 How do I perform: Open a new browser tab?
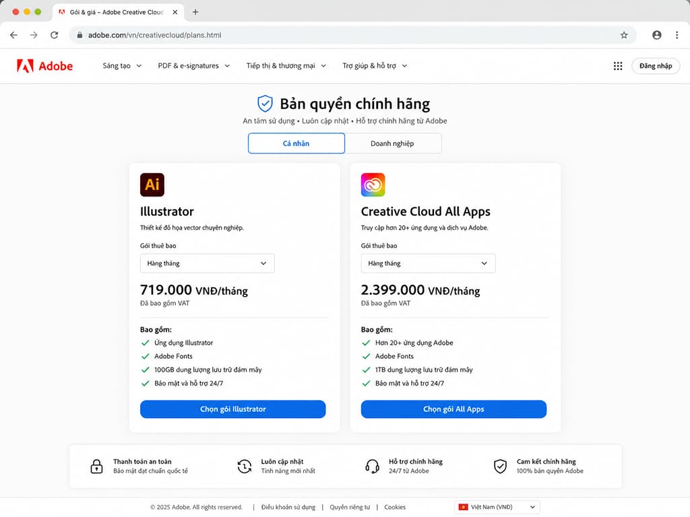(195, 12)
